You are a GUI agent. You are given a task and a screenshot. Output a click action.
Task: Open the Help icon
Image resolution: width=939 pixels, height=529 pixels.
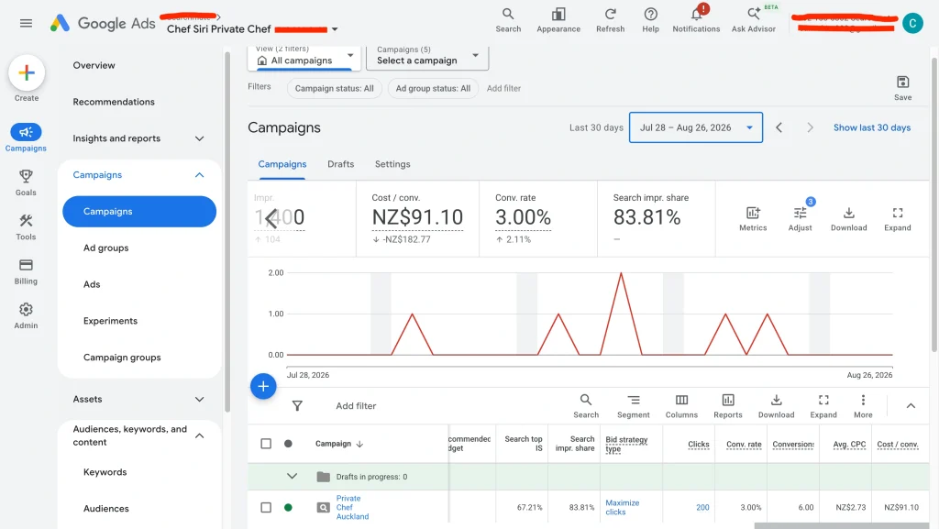(x=650, y=20)
